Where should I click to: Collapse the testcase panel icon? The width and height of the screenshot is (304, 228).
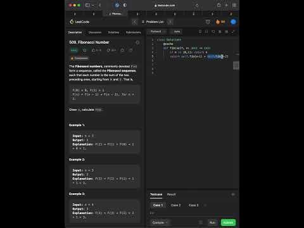click(x=233, y=194)
